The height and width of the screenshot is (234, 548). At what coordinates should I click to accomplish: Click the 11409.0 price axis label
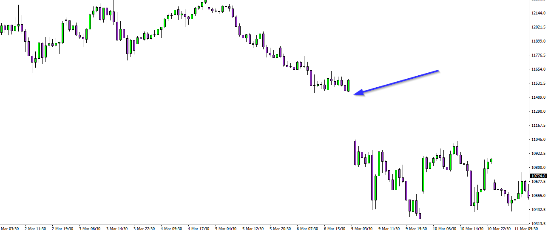(538, 97)
